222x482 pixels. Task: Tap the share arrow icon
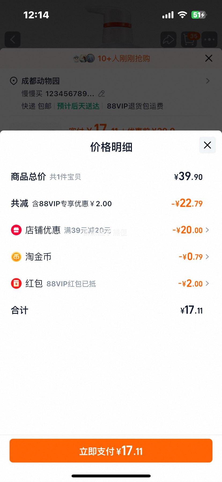(168, 40)
